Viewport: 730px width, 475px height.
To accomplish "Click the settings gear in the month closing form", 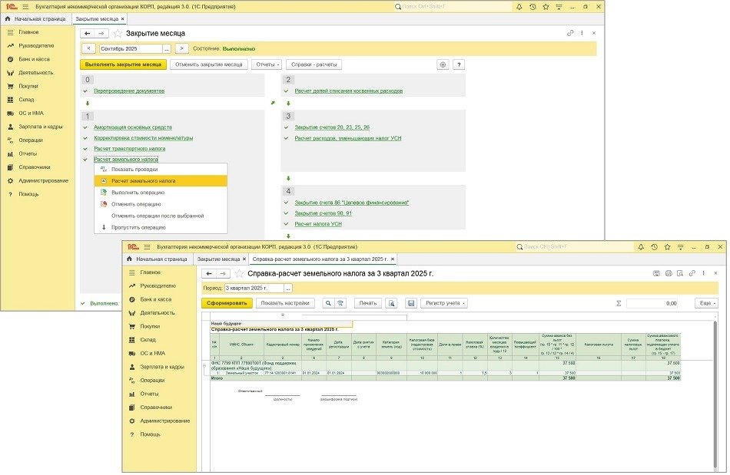I will coord(443,64).
